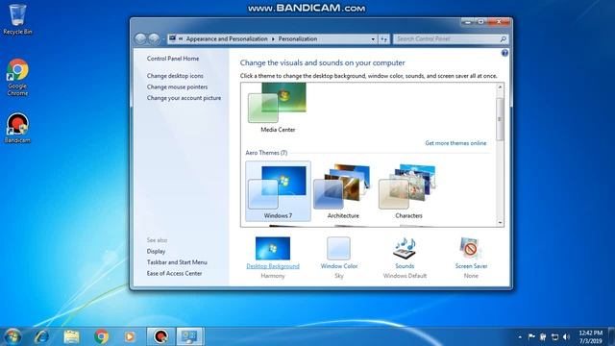Open the Recycle Bin desktop icon

pyautogui.click(x=17, y=19)
